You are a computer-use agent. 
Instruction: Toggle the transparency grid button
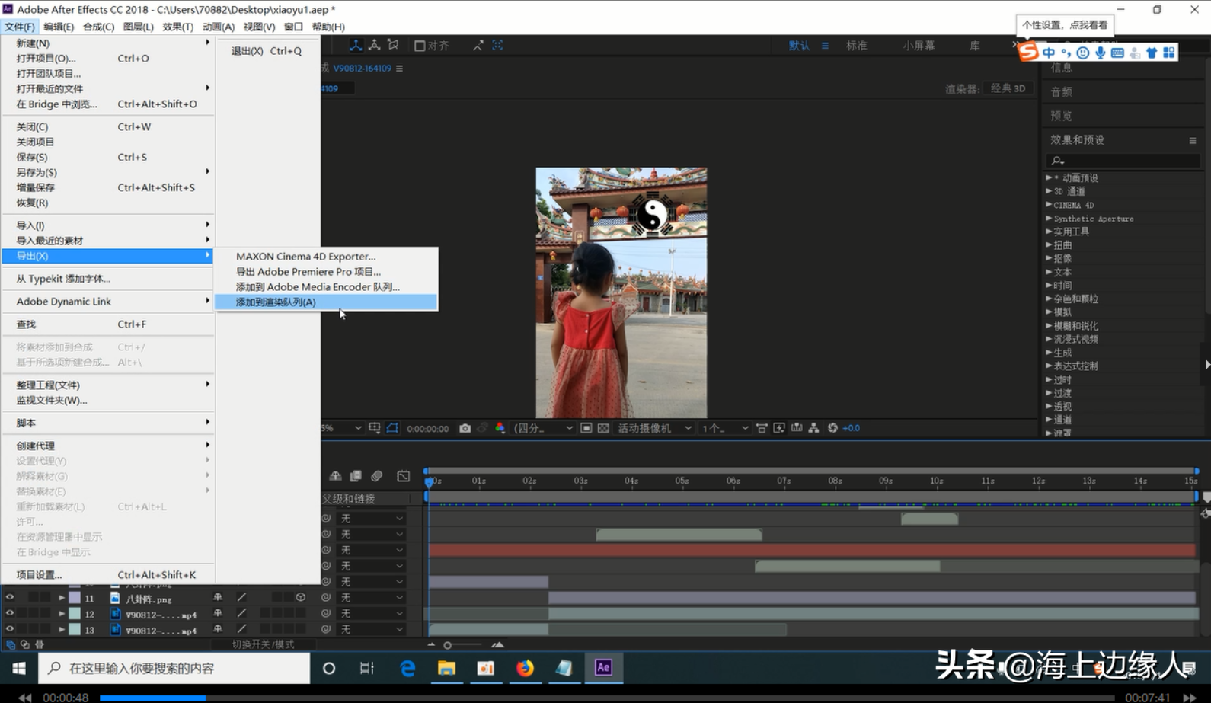pyautogui.click(x=603, y=428)
